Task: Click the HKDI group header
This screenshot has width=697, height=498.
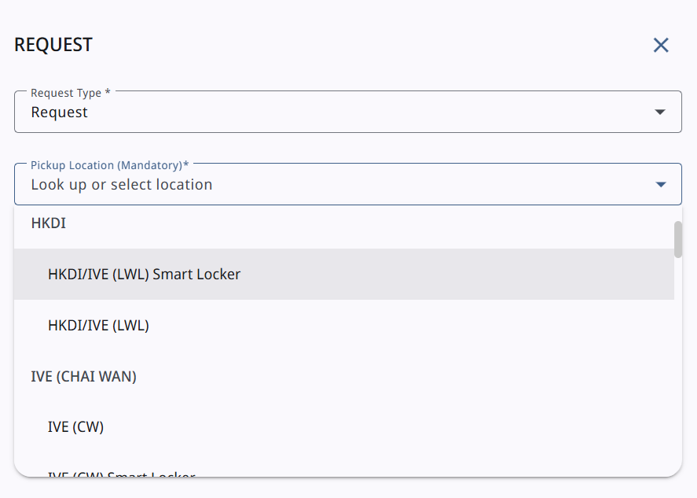Action: (x=49, y=223)
